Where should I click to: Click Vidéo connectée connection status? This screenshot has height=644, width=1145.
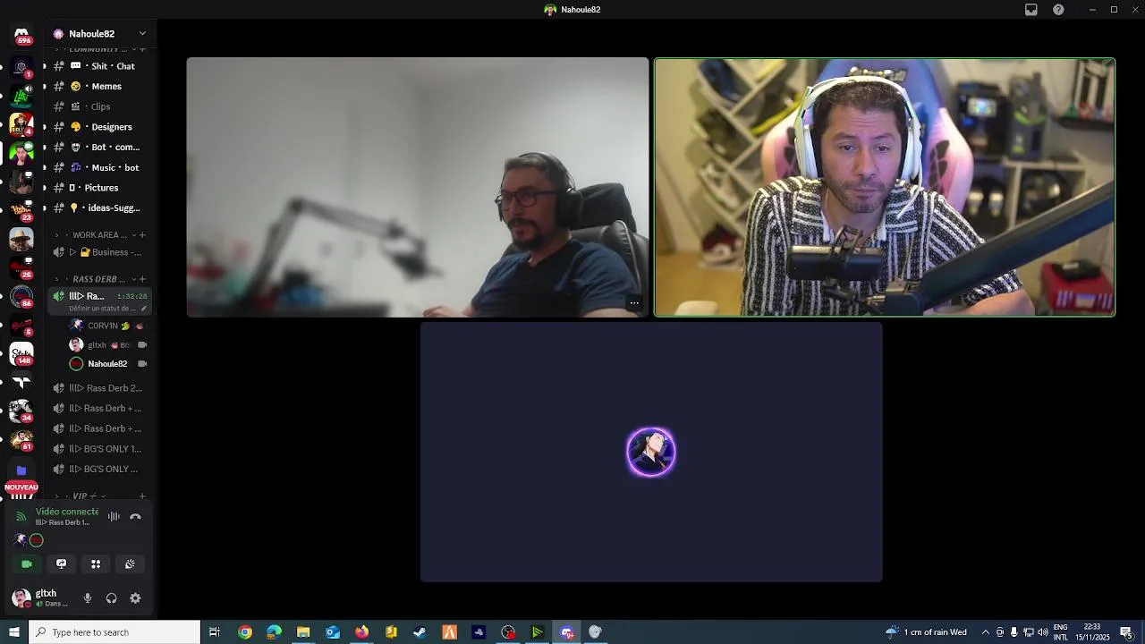click(x=67, y=512)
